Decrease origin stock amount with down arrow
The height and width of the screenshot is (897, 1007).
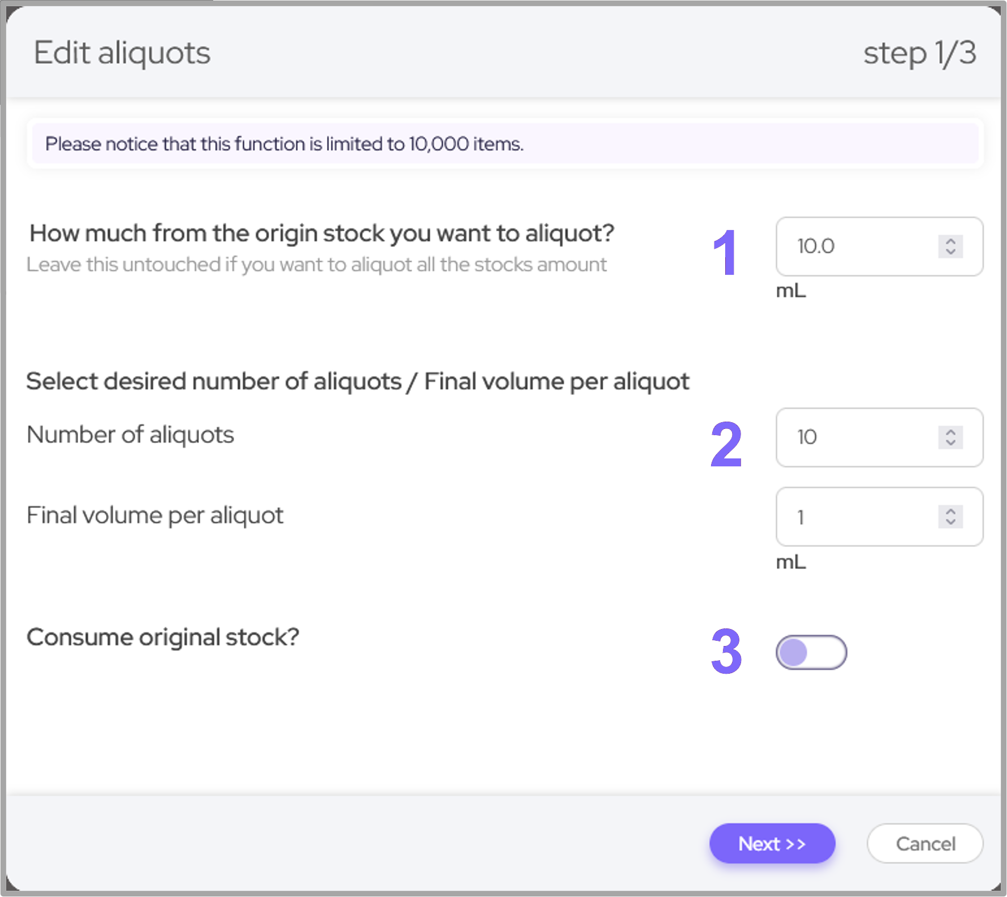[x=951, y=252]
